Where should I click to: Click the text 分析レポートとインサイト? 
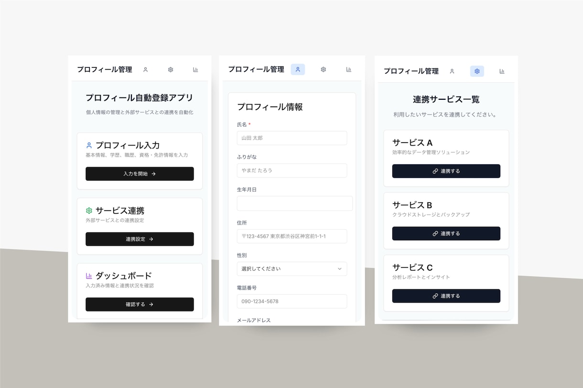421,277
